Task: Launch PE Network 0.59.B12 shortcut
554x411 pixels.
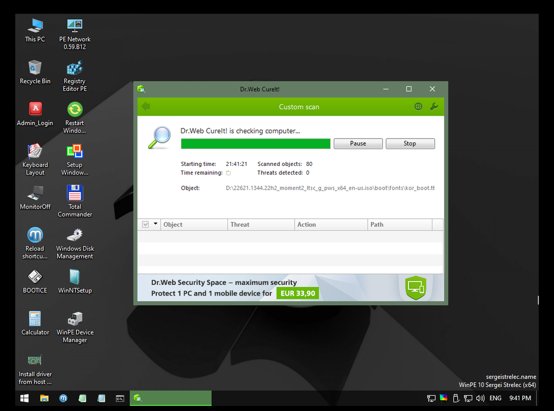Action: point(75,34)
